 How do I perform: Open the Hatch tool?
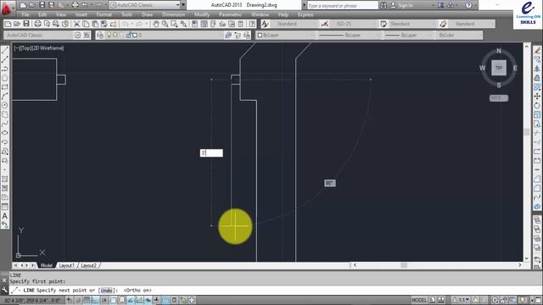click(x=5, y=179)
